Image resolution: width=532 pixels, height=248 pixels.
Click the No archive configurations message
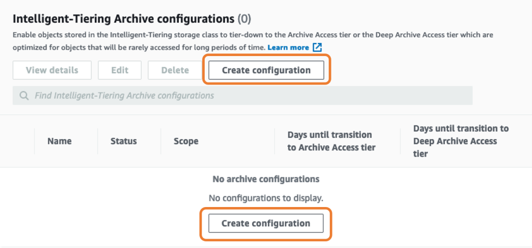pyautogui.click(x=266, y=179)
